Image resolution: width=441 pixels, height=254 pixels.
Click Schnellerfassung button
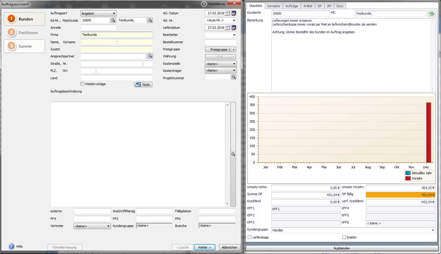pyautogui.click(x=65, y=247)
